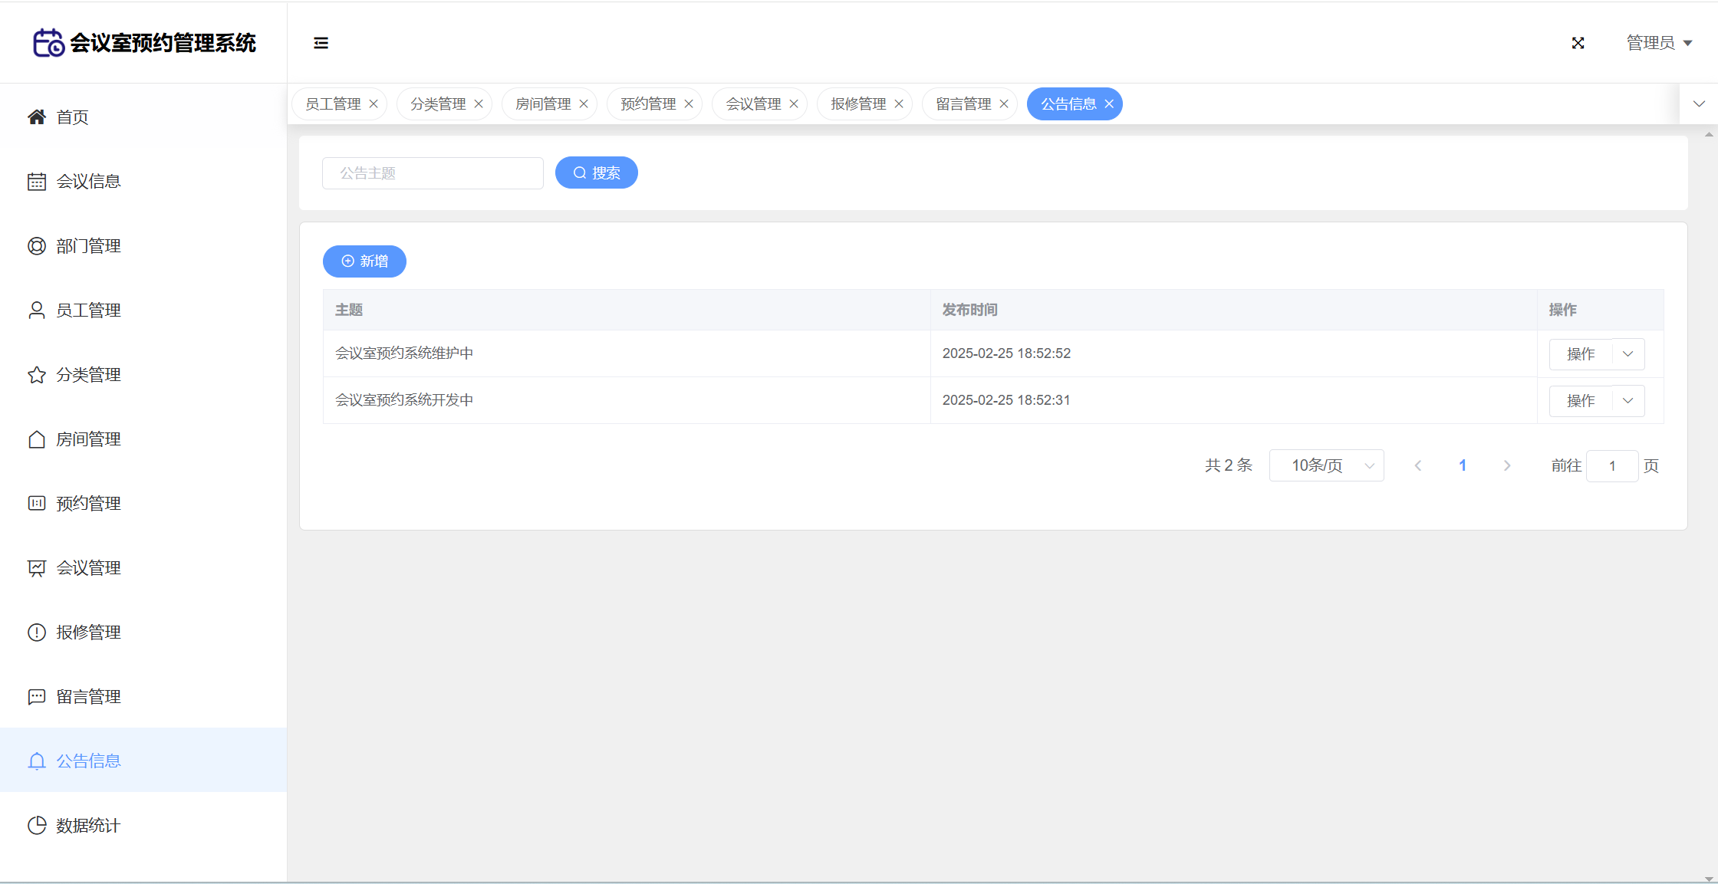Open the 10条/页 page size dropdown
Image resolution: width=1718 pixels, height=884 pixels.
[x=1326, y=465]
